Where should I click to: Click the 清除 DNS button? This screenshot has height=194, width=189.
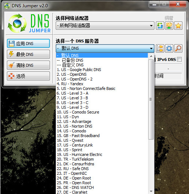pos(28,65)
